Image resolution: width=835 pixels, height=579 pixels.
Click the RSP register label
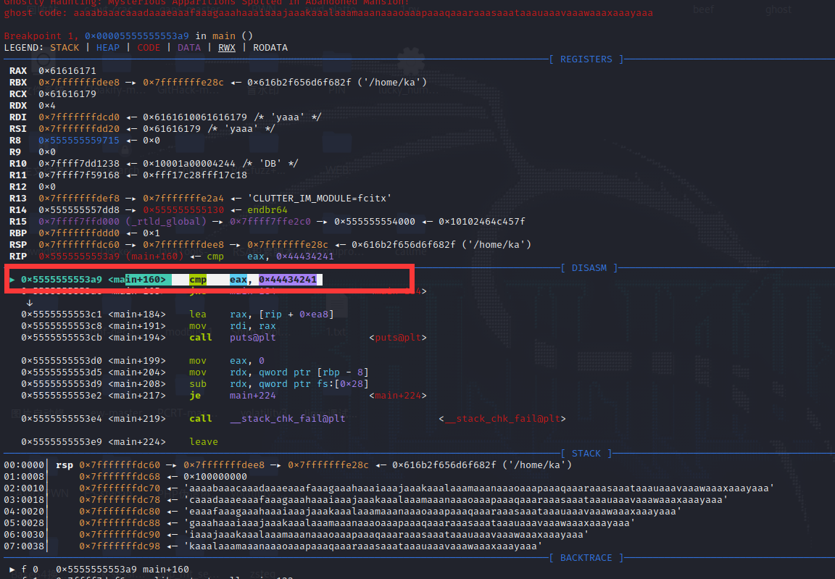click(18, 245)
